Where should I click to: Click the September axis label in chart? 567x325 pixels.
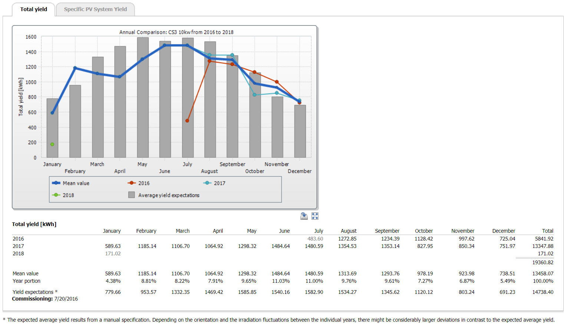point(233,164)
